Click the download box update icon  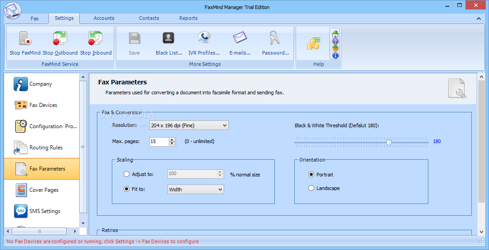[x=335, y=48]
